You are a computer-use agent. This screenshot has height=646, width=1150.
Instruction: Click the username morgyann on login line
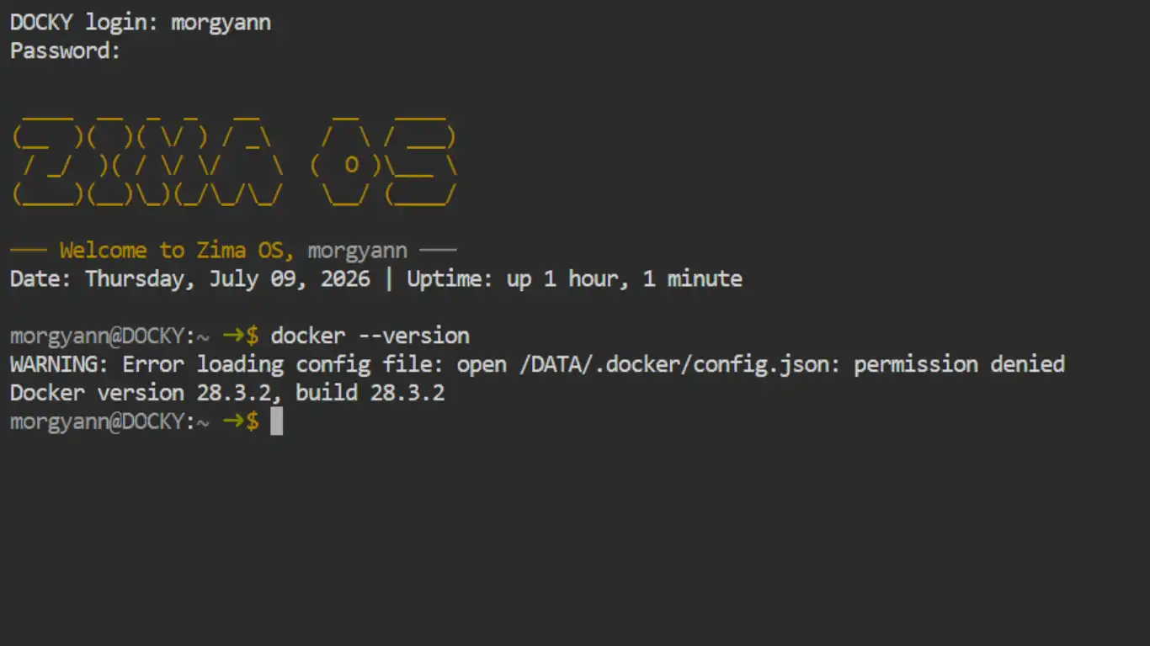(x=221, y=23)
